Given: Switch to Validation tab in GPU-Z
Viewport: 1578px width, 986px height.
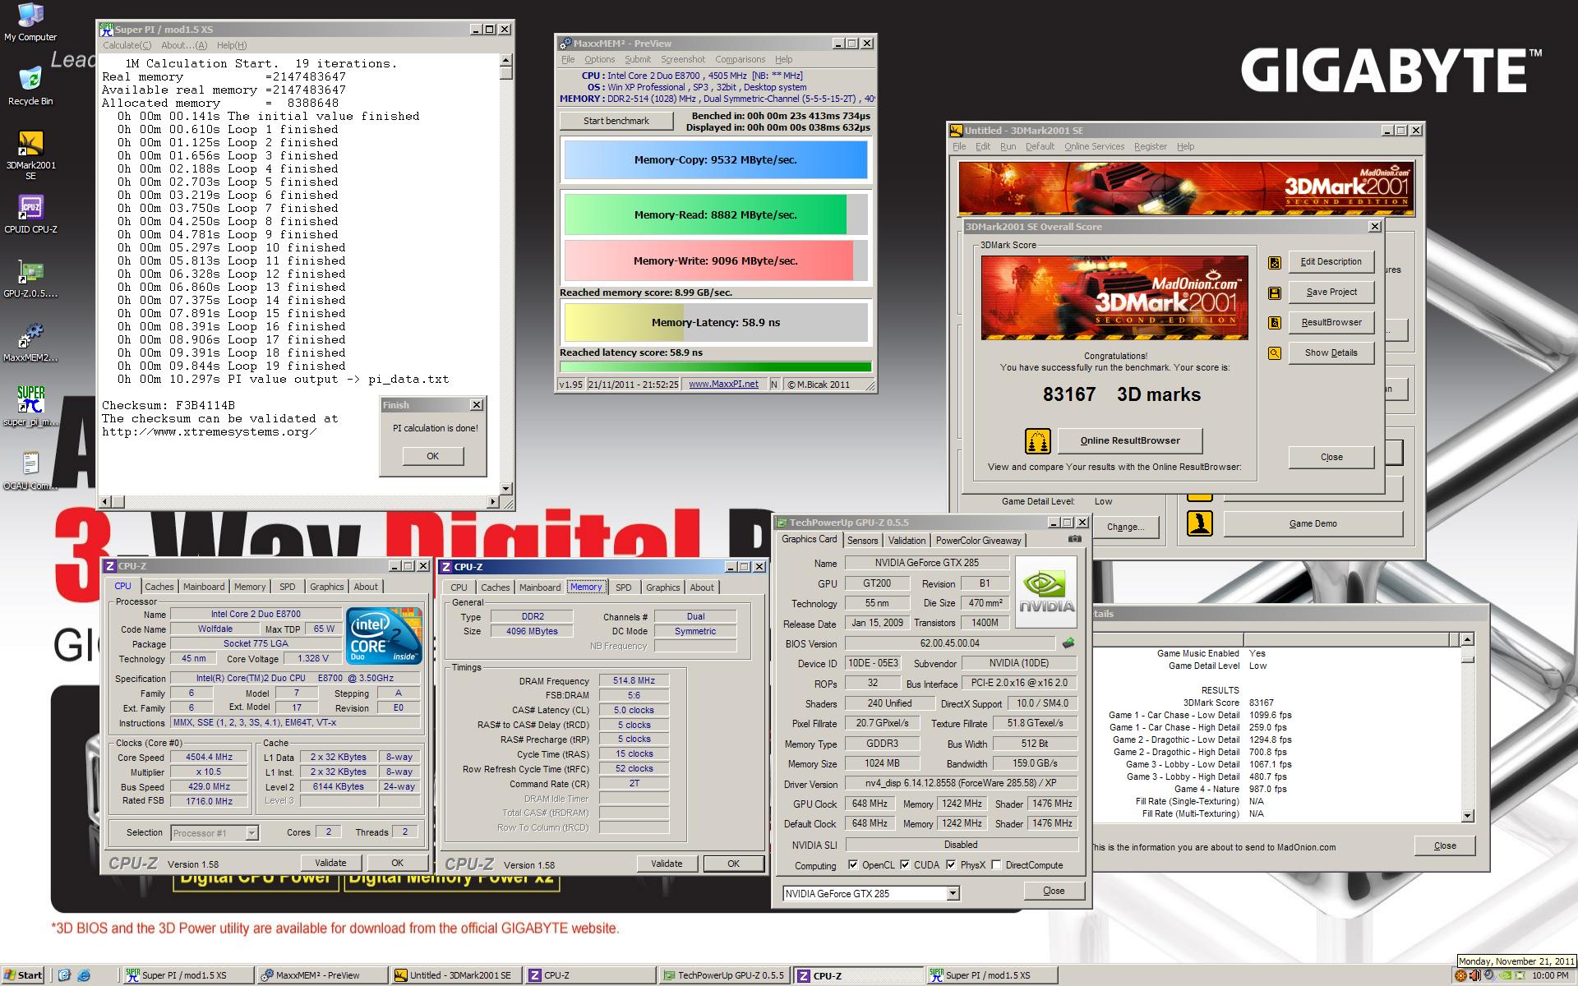Looking at the screenshot, I should tap(907, 540).
